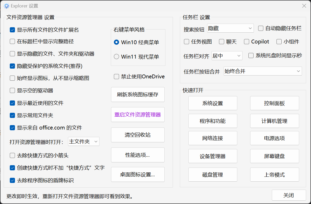Select Win10 经典菜单 radio option
Image resolution: width=311 pixels, height=204 pixels.
tap(116, 42)
